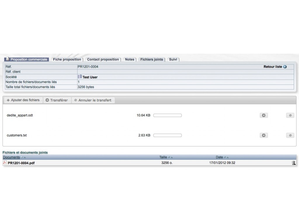Go to the Suivi tab
This screenshot has height=224, width=299.
click(173, 60)
